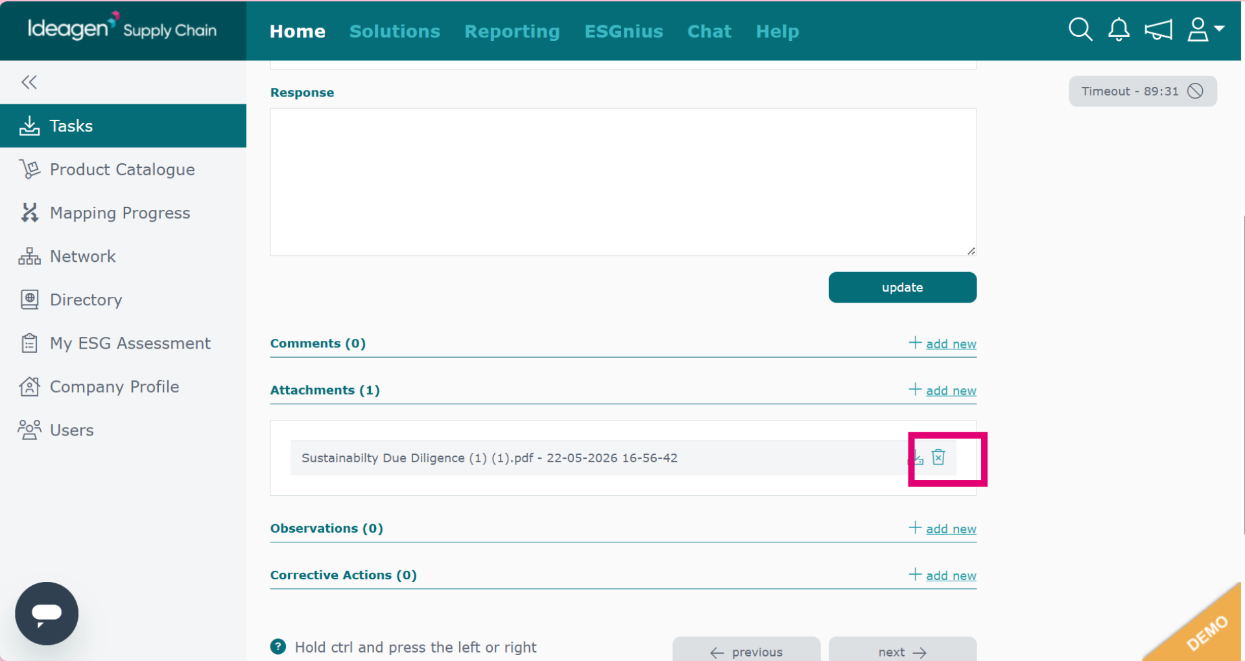Open Directory in the sidebar
This screenshot has width=1245, height=661.
click(123, 299)
